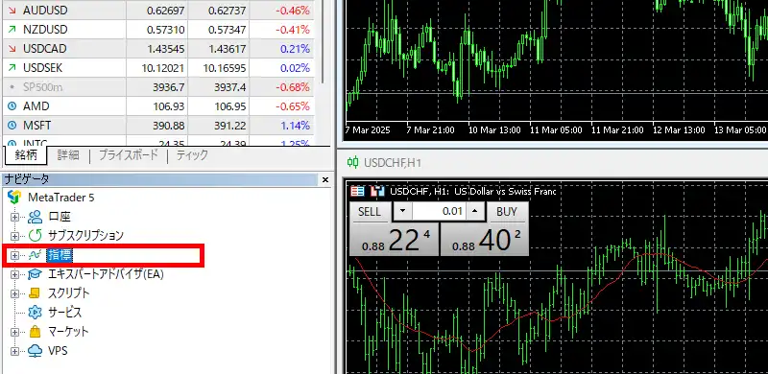Click the market watch vertical scrollbar
Screen dimensions: 768x374
pos(323,41)
